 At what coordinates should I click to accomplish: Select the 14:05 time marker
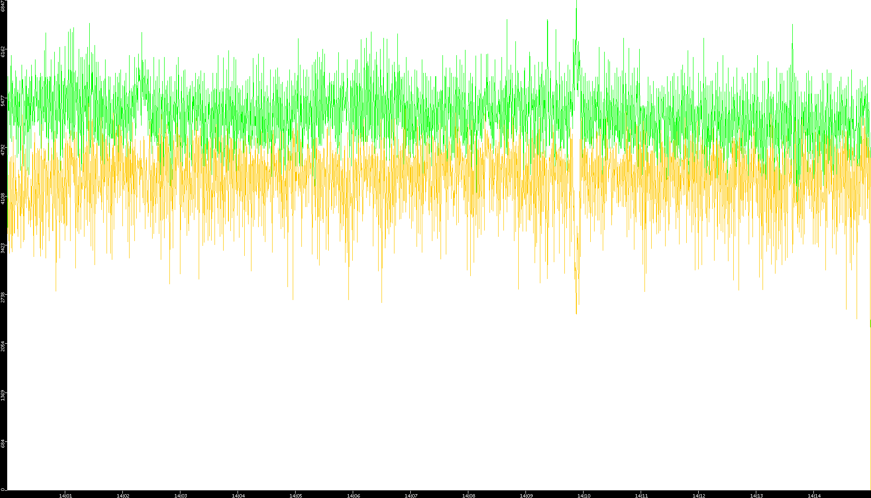coord(296,495)
